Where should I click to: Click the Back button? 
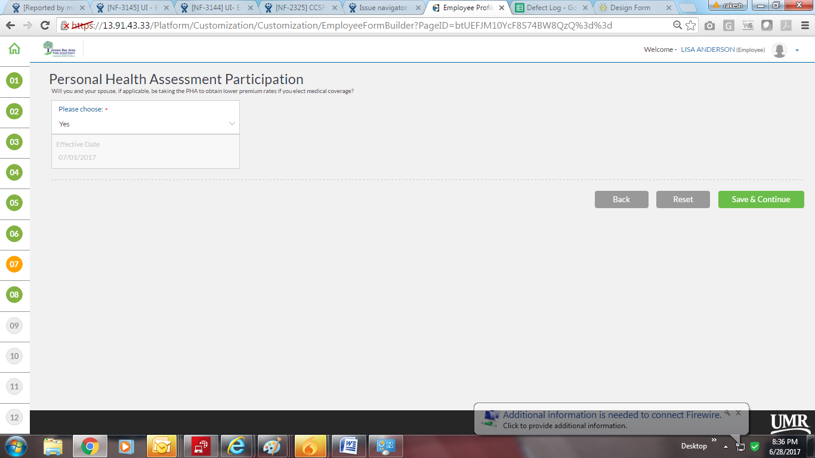[621, 199]
